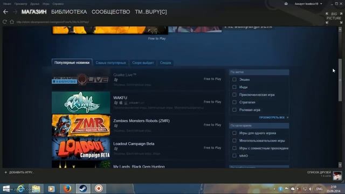
Task: Open the МАГАЗИН section
Action: pos(34,12)
